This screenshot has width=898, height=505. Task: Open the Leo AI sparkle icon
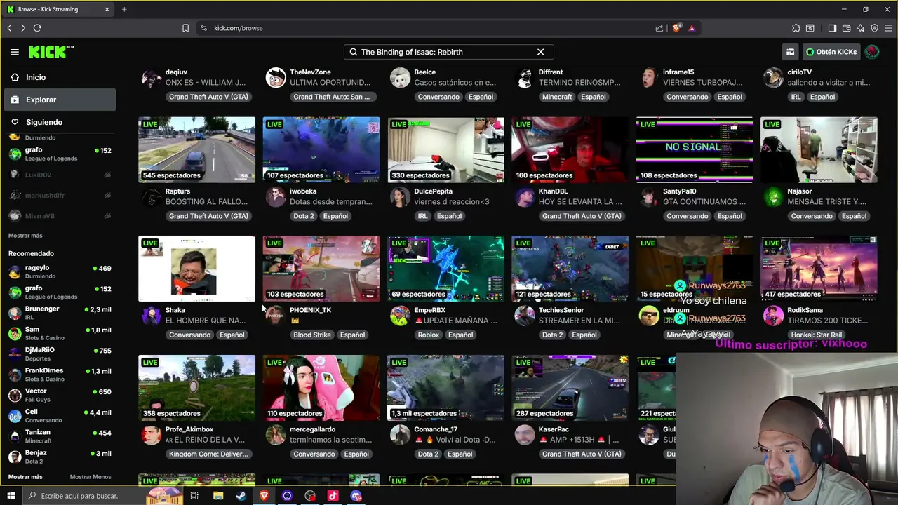(860, 28)
